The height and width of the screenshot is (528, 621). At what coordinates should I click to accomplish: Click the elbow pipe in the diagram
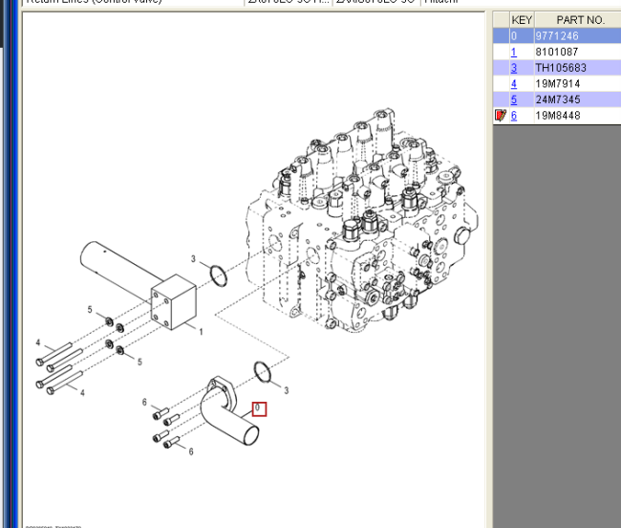point(229,419)
